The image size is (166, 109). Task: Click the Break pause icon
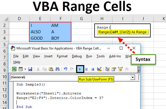point(86,69)
